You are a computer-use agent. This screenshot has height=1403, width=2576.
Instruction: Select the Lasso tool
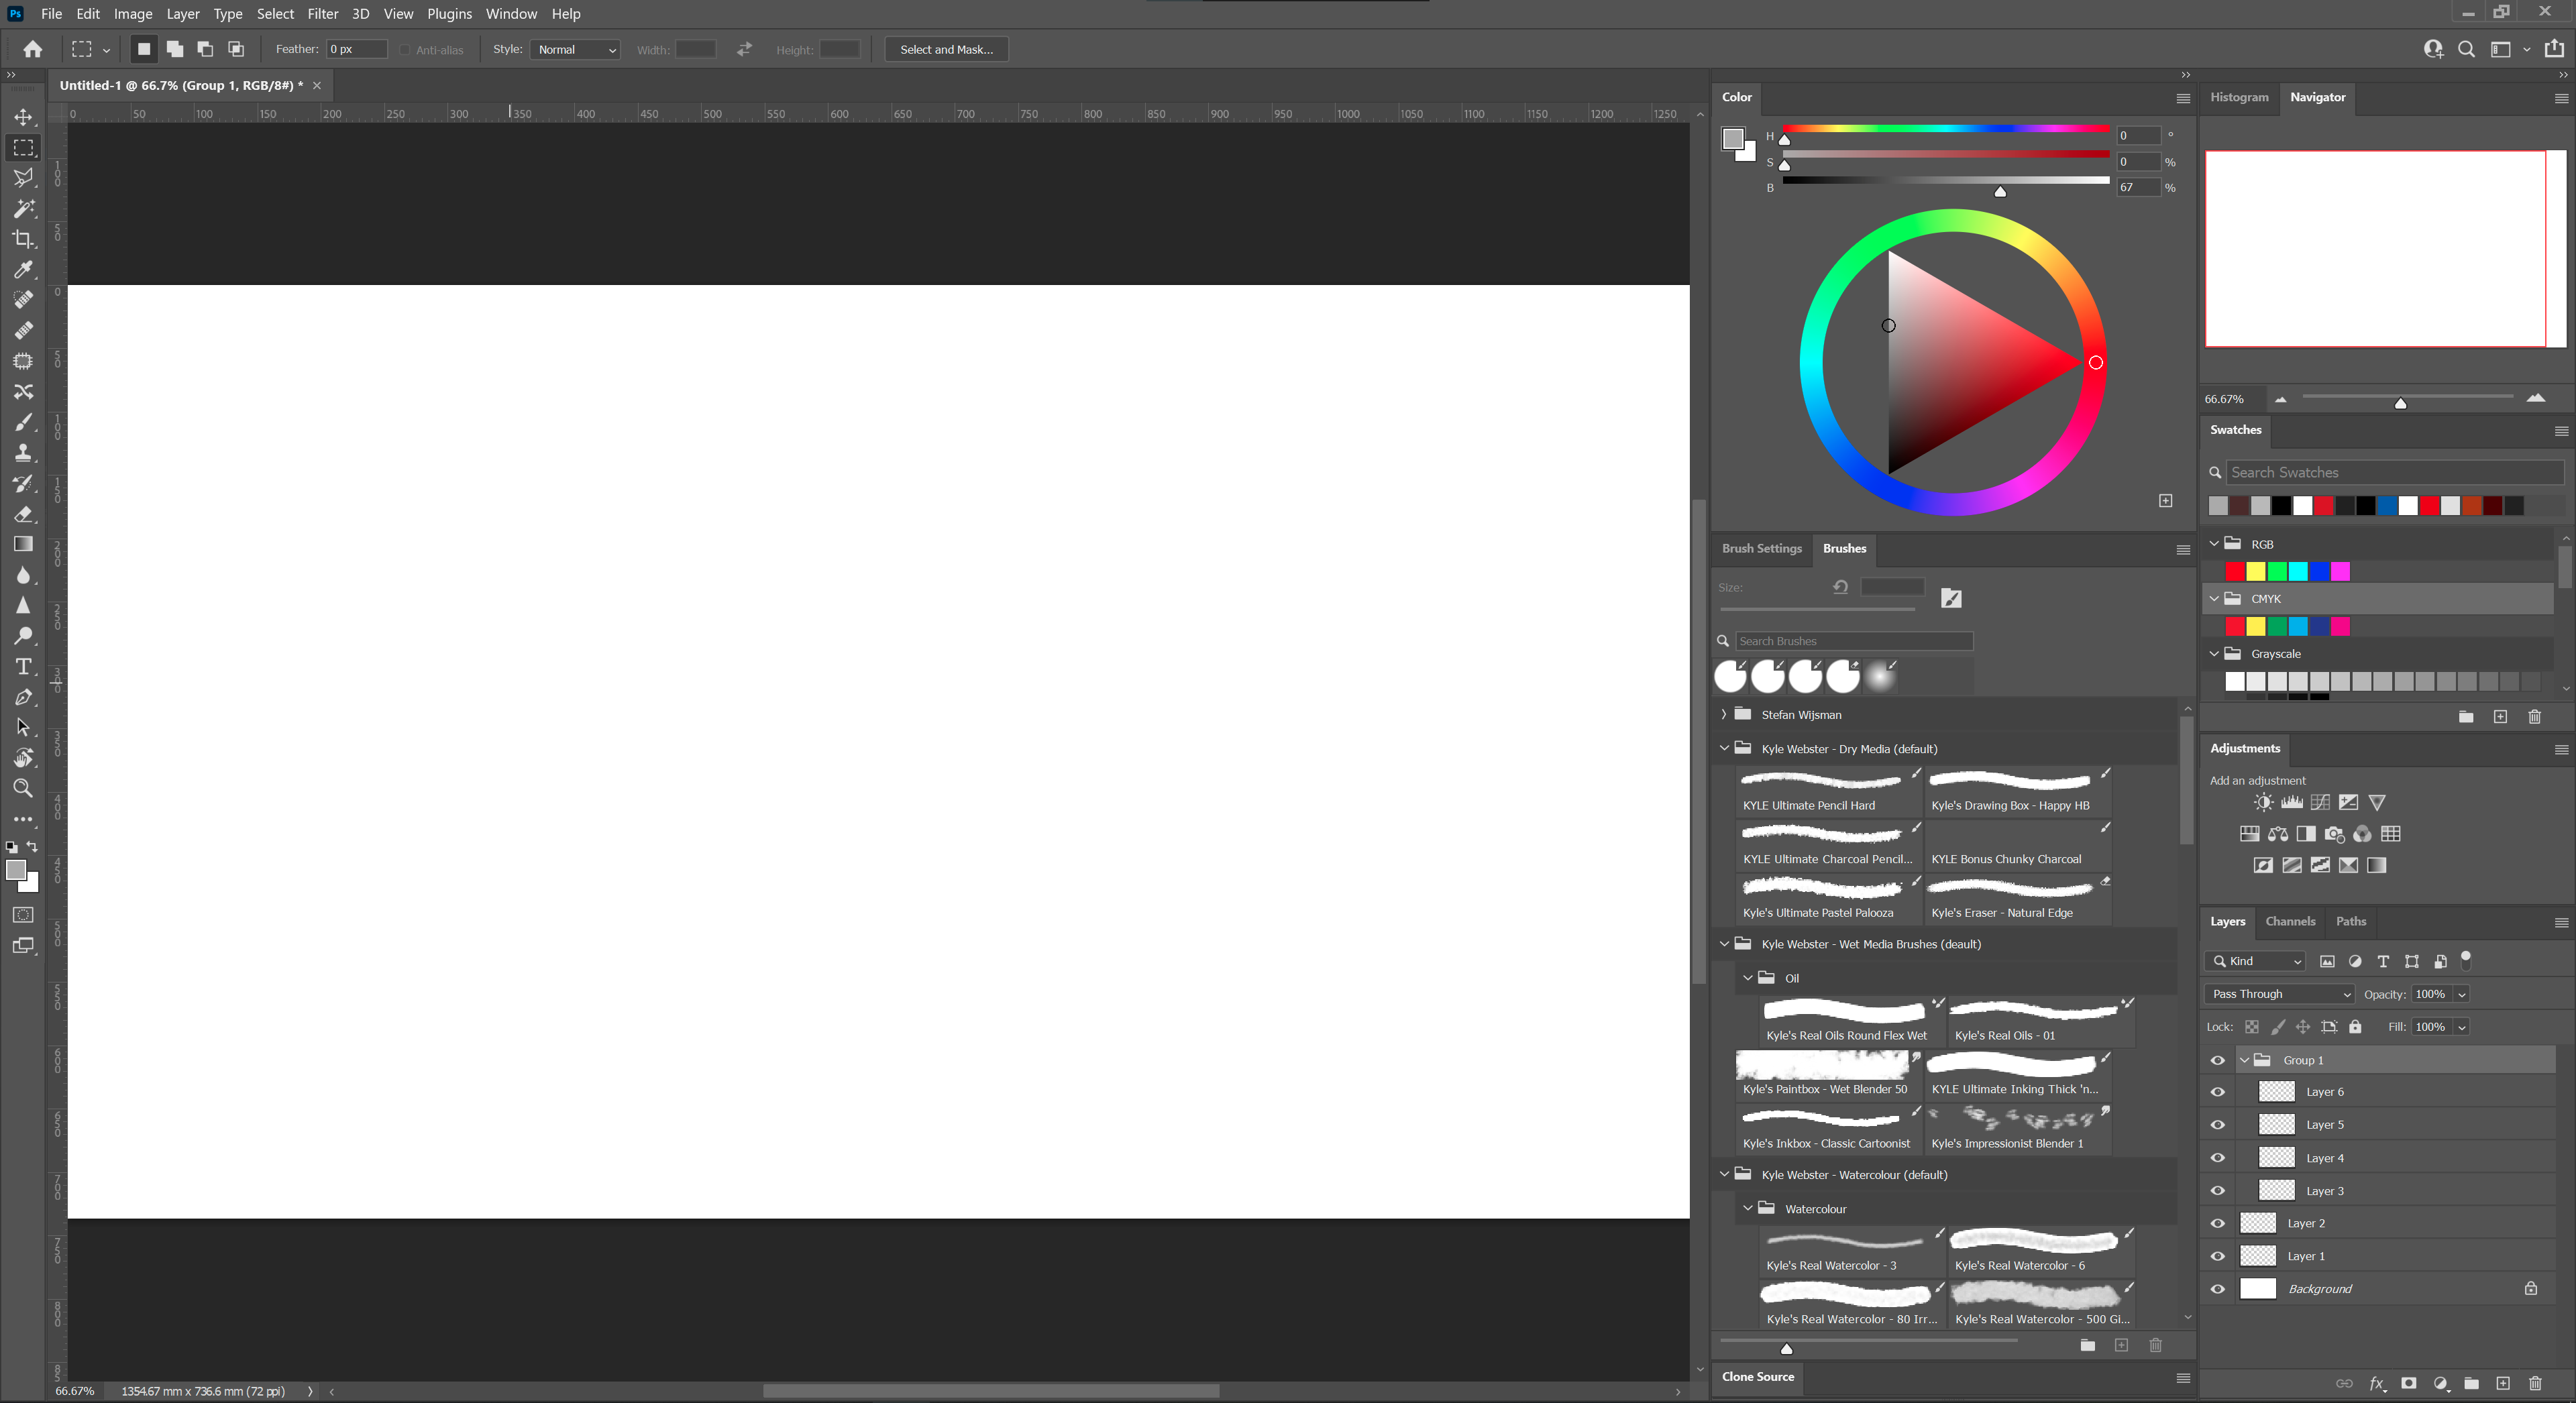coord(23,178)
